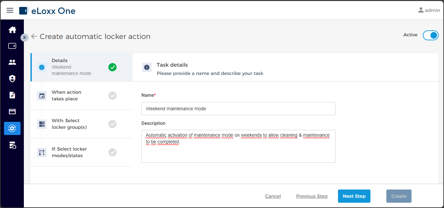The image size is (444, 208).
Task: Focus the Name input field
Action: [239, 109]
